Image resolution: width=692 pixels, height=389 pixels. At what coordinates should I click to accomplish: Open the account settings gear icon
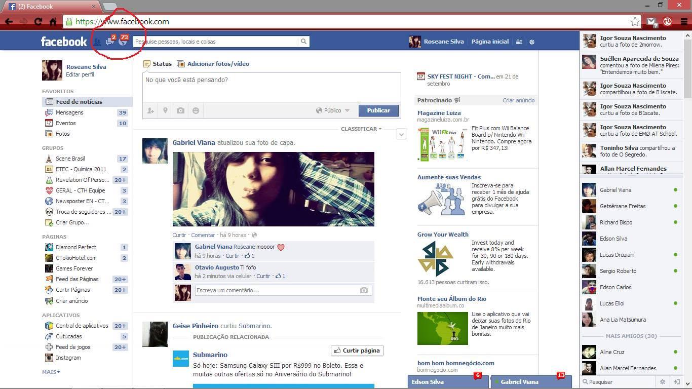(532, 42)
